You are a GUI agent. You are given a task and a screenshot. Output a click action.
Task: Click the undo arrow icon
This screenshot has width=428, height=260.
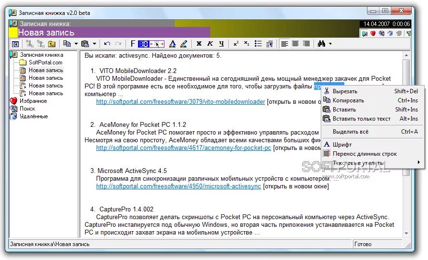pos(107,44)
